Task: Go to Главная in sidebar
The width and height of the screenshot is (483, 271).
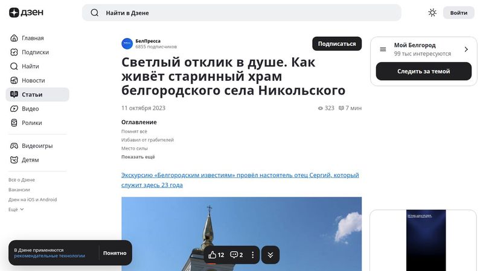Action: point(32,38)
